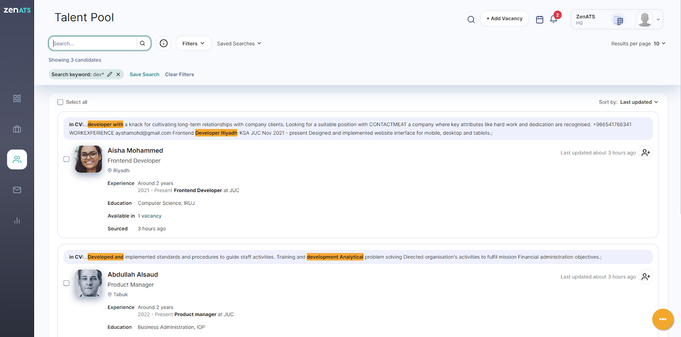This screenshot has width=681, height=337.
Task: Toggle the Select all checkbox
Action: tap(60, 102)
